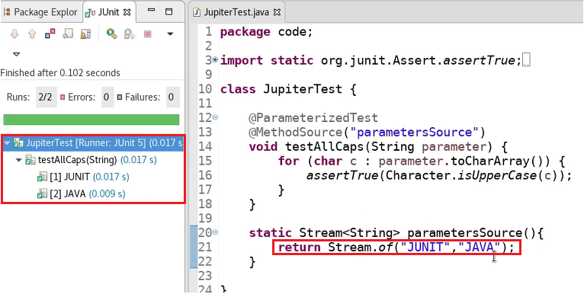Toggle the JUnit scroll lock icon
Viewport: 584px width, 294px height.
[x=85, y=34]
